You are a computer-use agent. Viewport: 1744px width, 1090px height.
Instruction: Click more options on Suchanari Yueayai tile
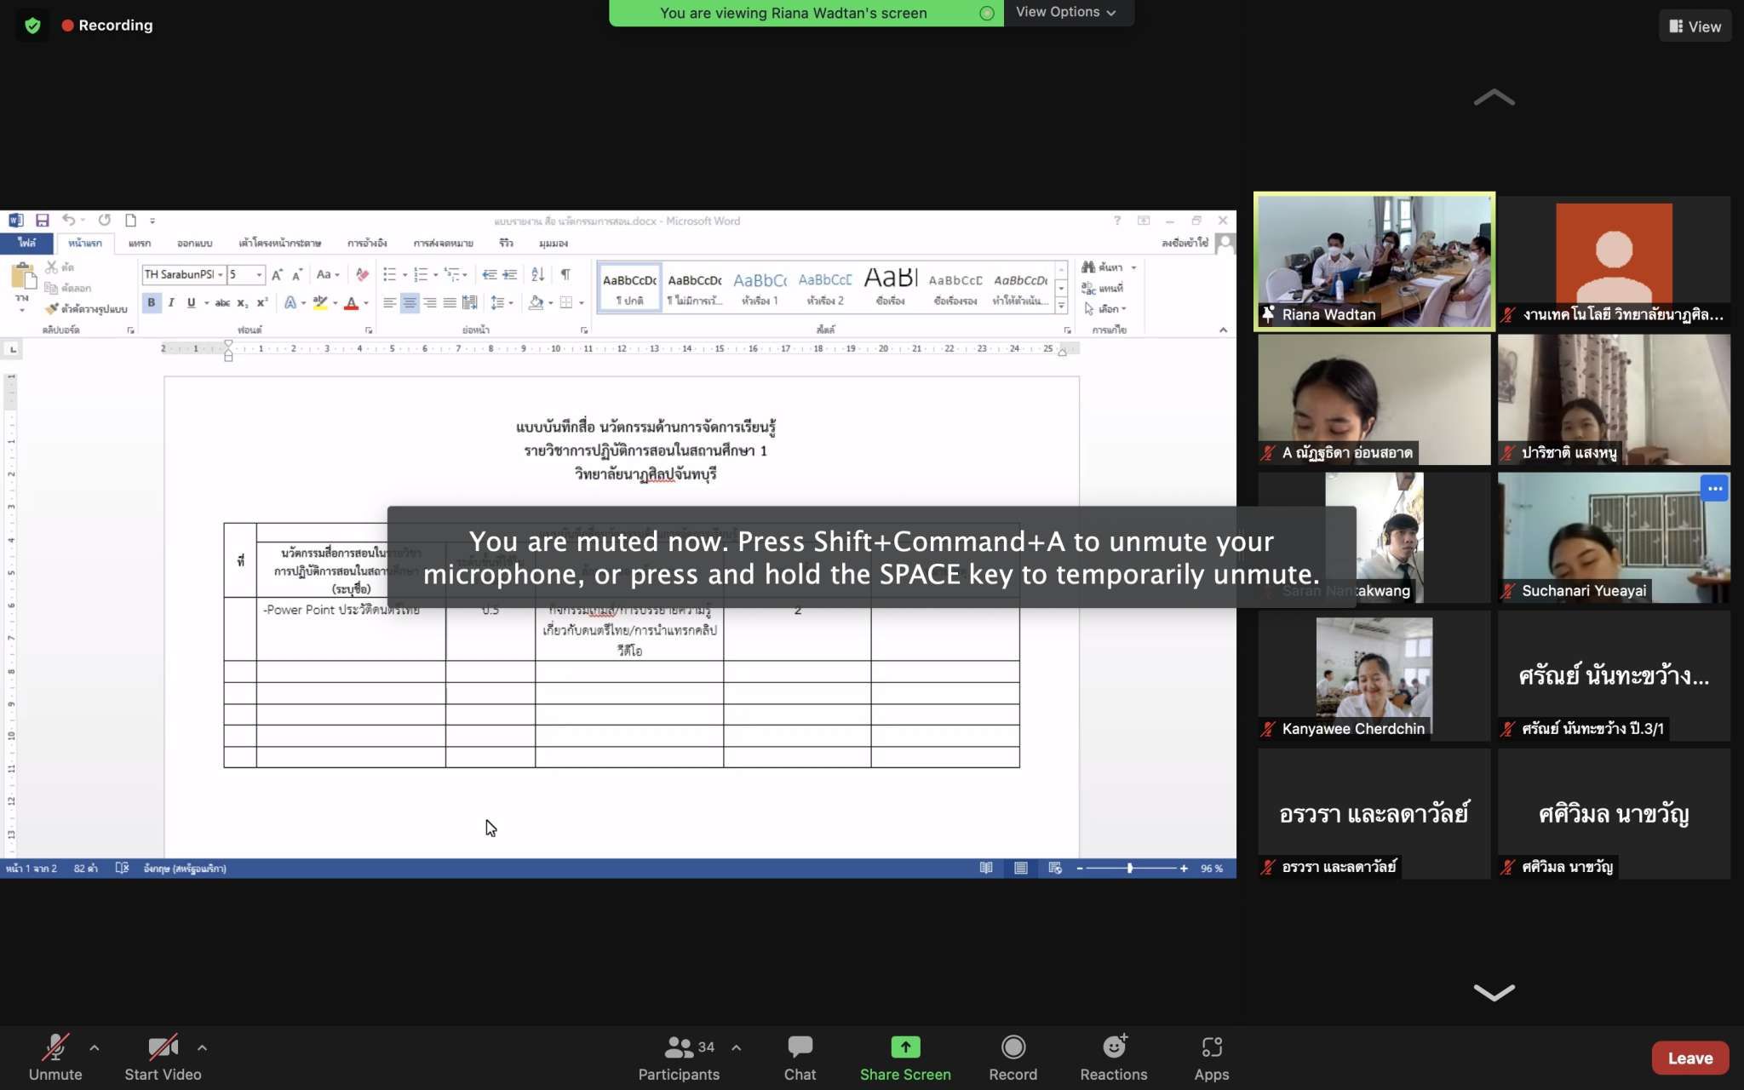click(1714, 489)
